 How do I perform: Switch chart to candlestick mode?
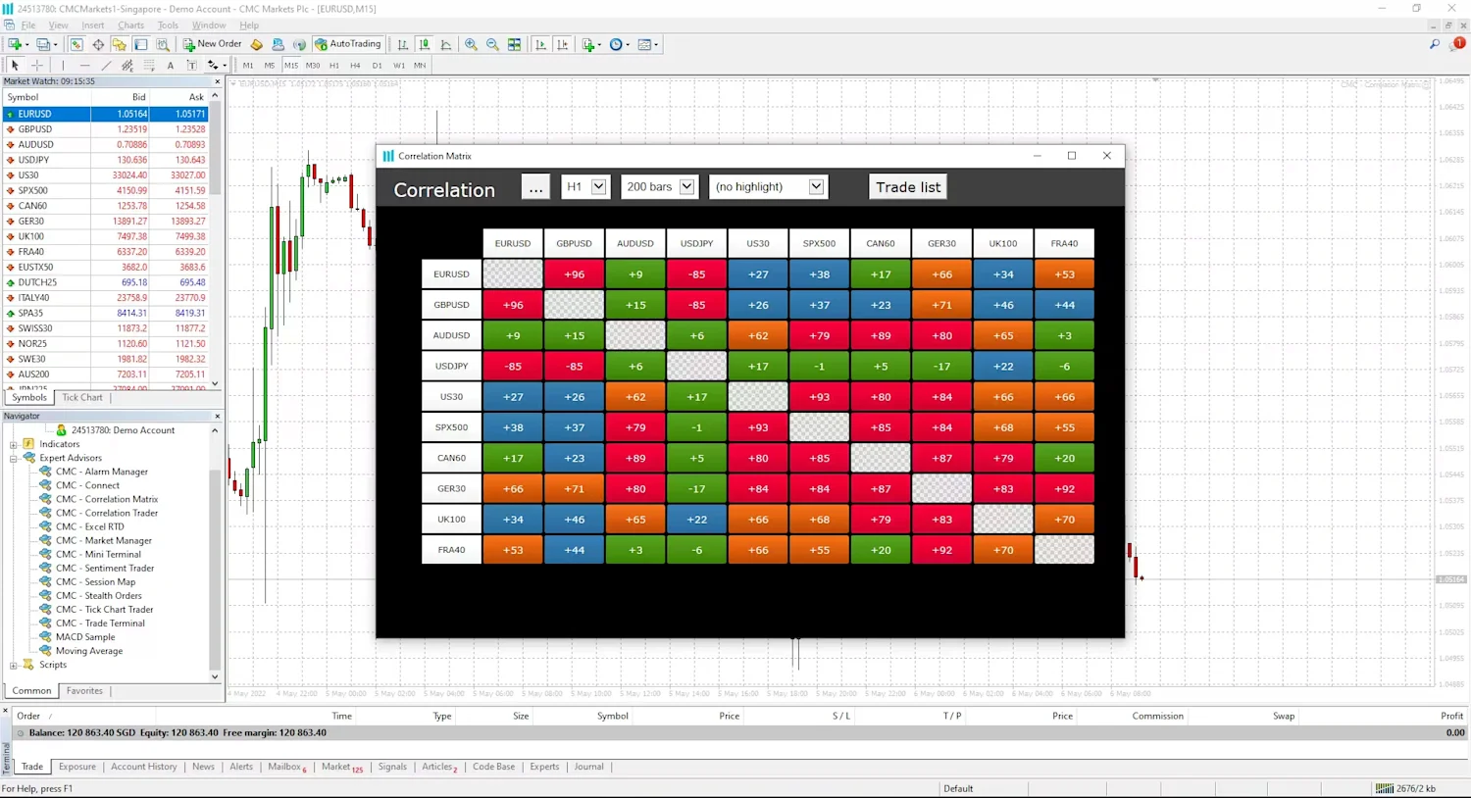(x=425, y=44)
